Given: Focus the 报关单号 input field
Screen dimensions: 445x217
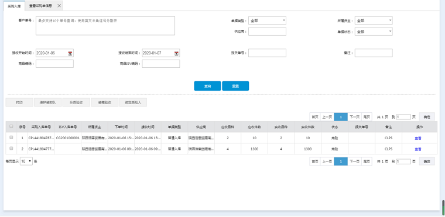Looking at the screenshot, I should [267, 53].
